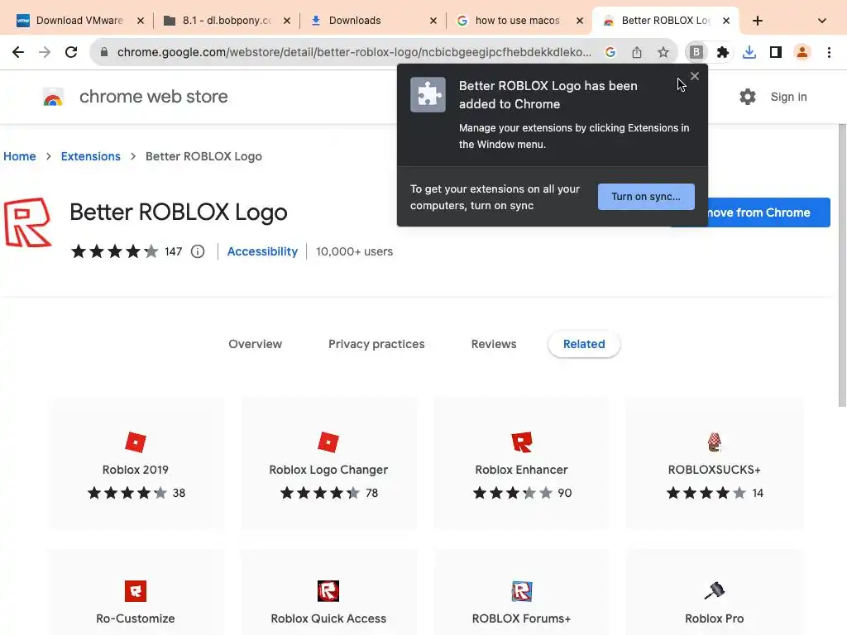This screenshot has height=635, width=847.
Task: Switch to the Overview tab
Action: coord(255,344)
